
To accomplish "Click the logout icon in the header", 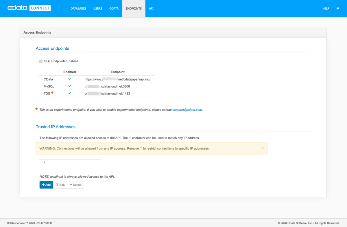I will pyautogui.click(x=338, y=8).
